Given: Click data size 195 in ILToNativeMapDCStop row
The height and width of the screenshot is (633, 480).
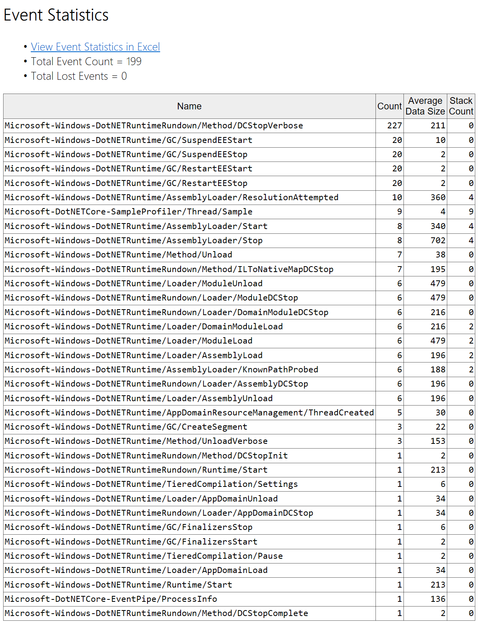Looking at the screenshot, I should coord(438,269).
